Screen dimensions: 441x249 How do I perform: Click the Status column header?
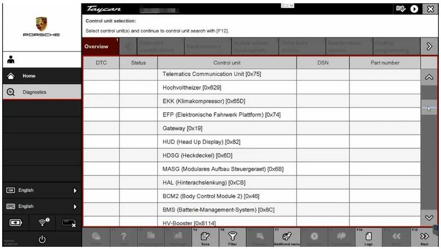139,63
